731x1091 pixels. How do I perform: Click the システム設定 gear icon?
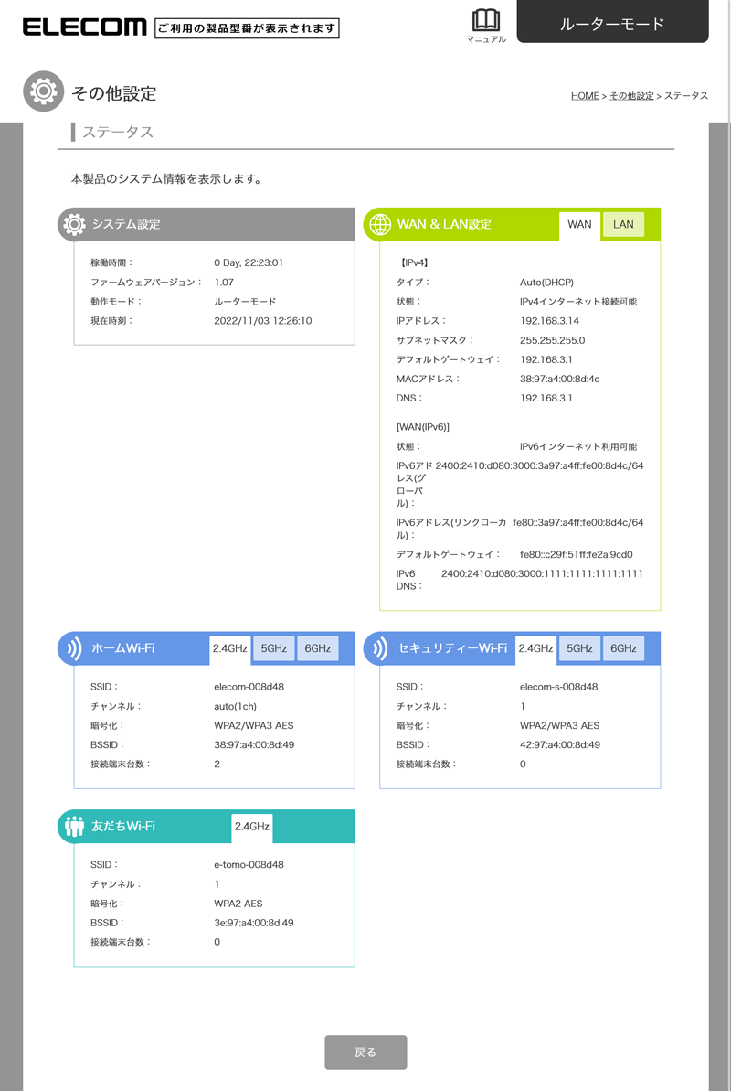coord(74,224)
